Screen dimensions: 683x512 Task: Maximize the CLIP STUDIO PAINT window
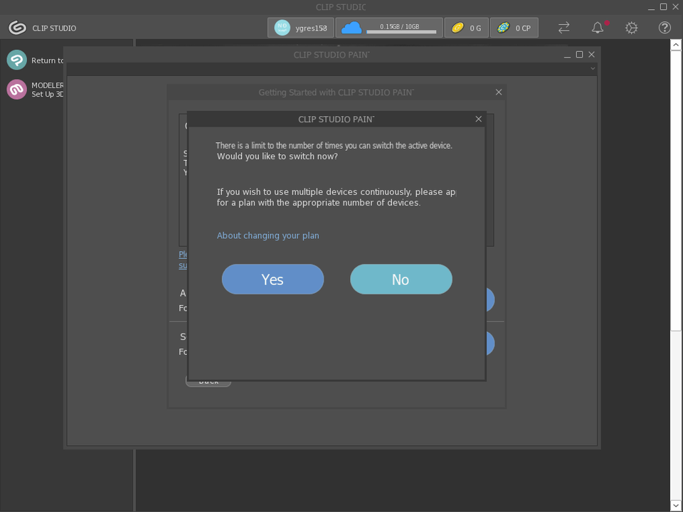[x=579, y=55]
